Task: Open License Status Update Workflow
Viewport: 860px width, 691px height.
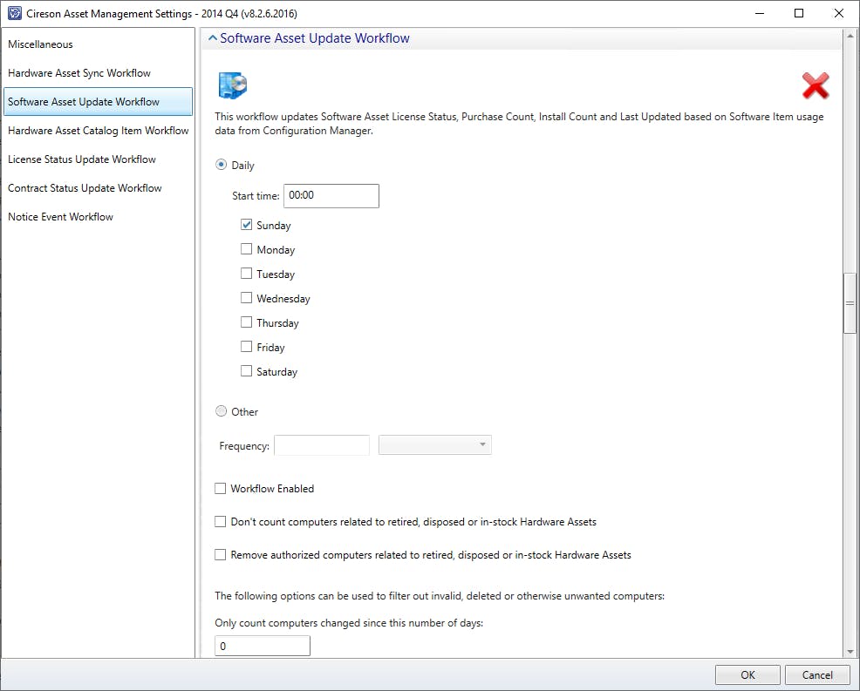Action: pos(82,159)
